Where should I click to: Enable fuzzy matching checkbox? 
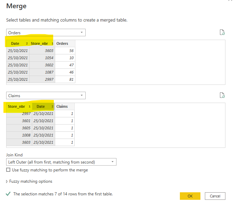pyautogui.click(x=8, y=170)
